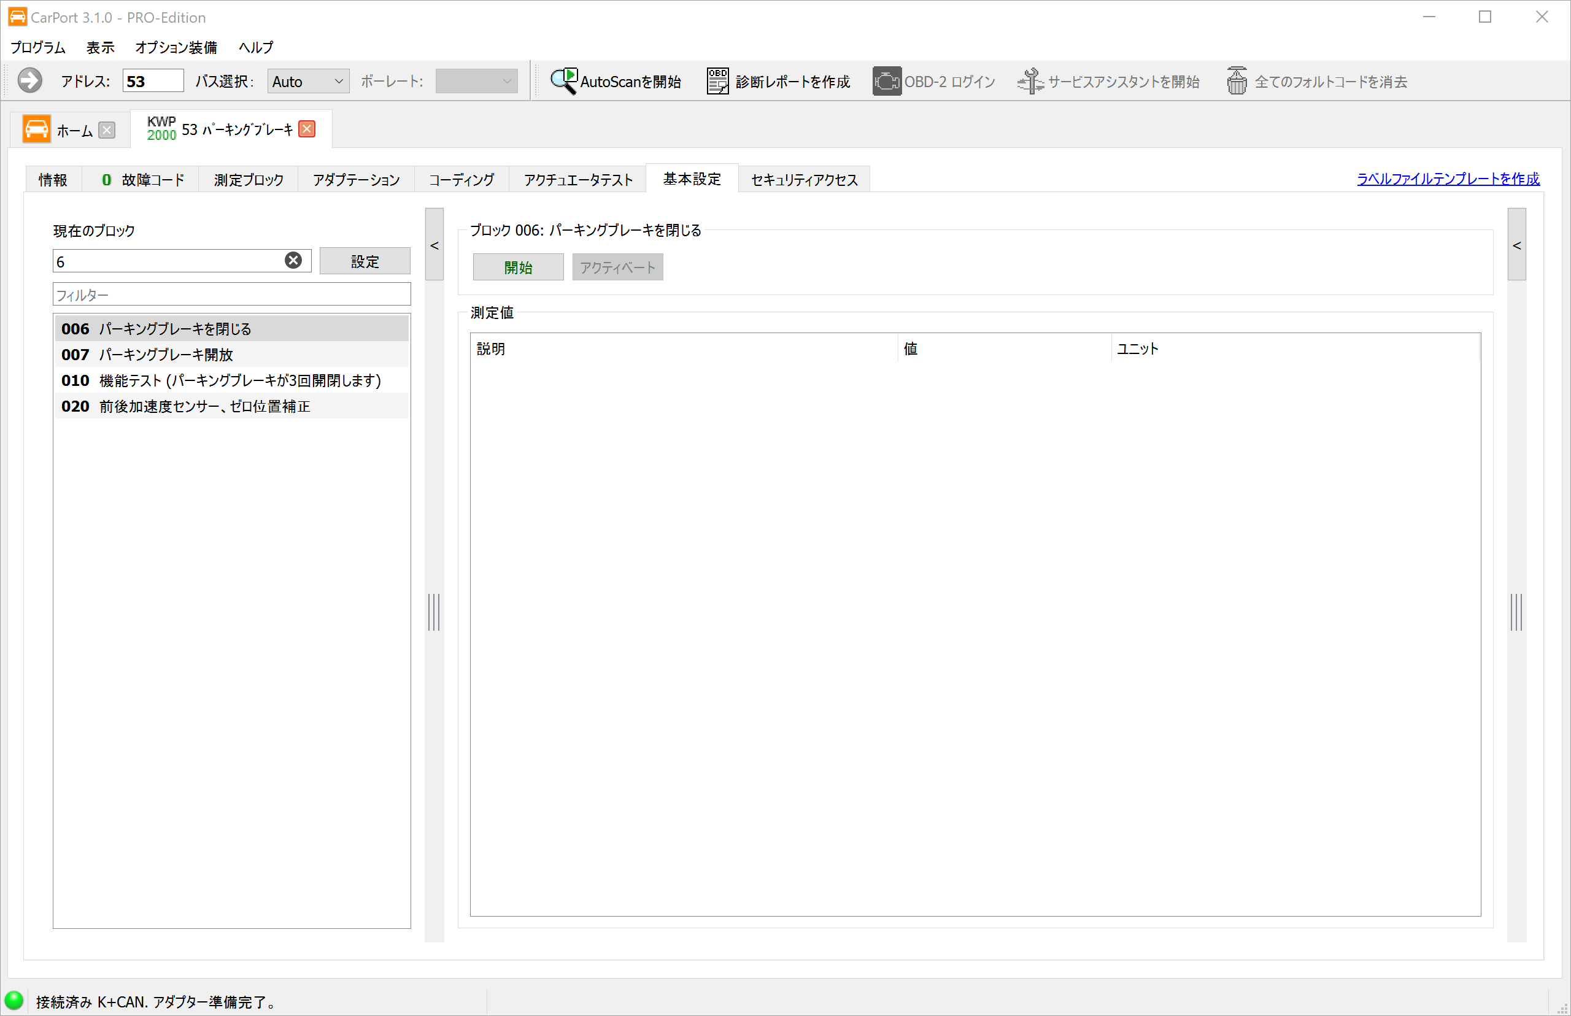Viewport: 1571px width, 1016px height.
Task: Click the アドレス input field showing 53
Action: [153, 81]
